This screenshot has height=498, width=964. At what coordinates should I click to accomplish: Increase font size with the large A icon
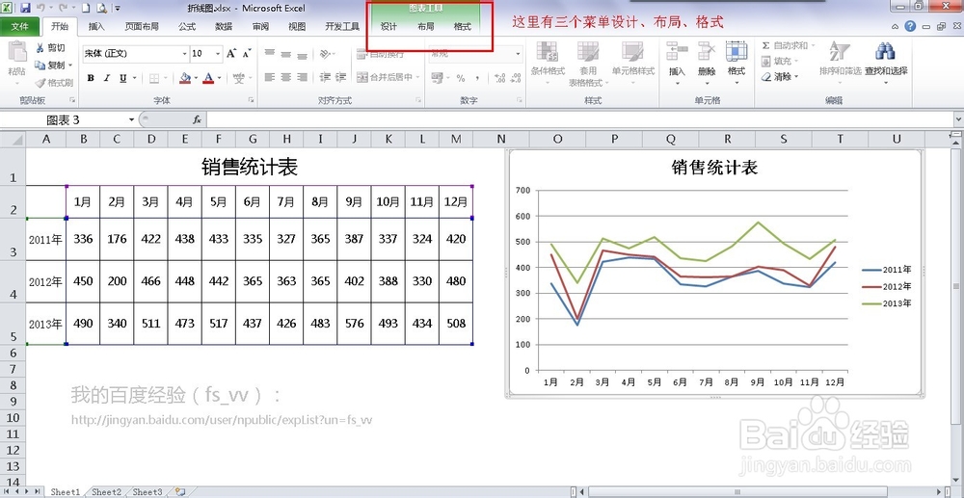[x=231, y=54]
